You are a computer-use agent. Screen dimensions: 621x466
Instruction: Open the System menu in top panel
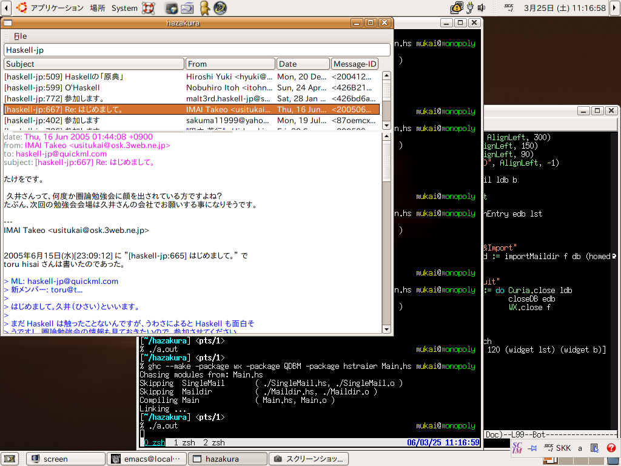(x=124, y=8)
